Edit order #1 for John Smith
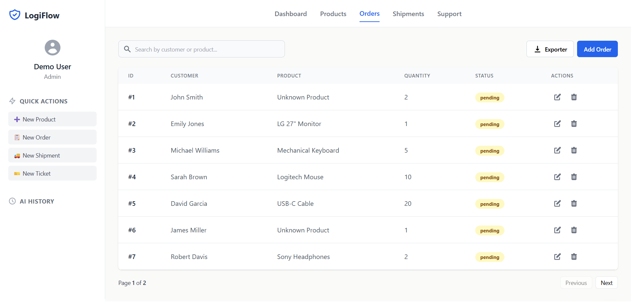 (557, 97)
